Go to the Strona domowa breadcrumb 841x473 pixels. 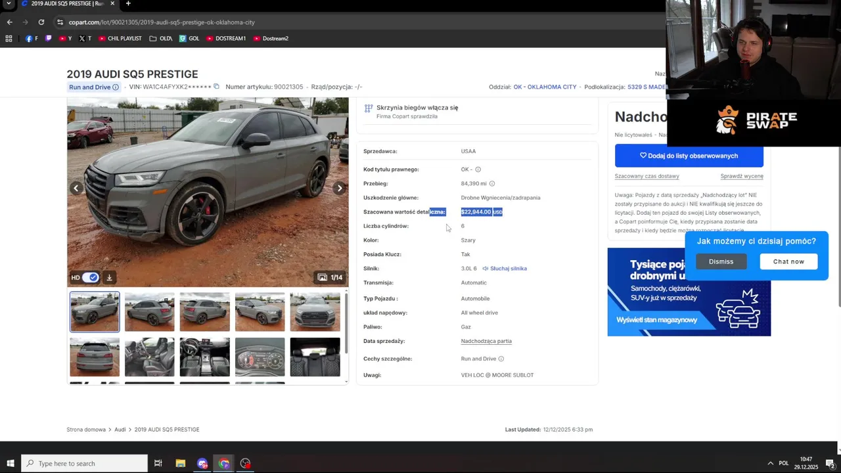click(86, 430)
